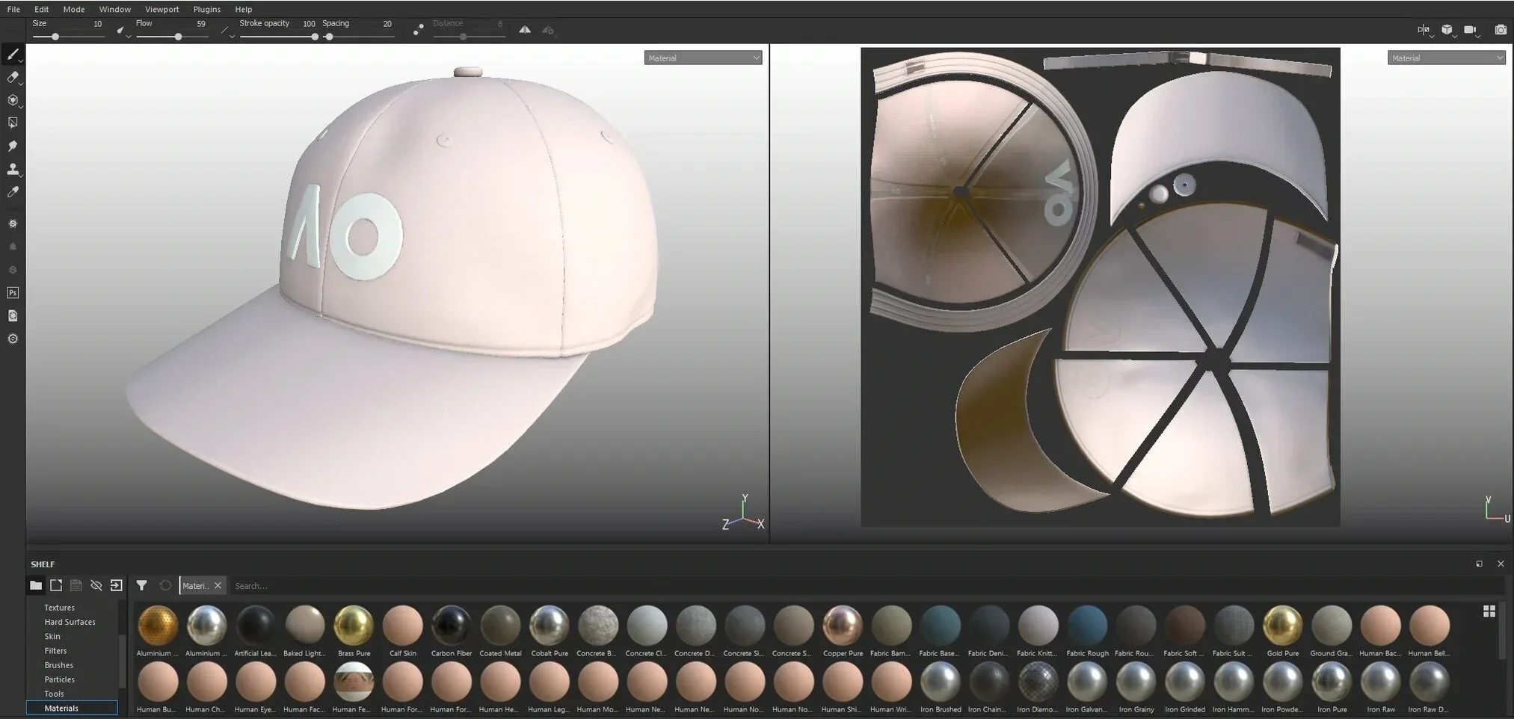Select Brushes category in shelf
The image size is (1514, 719).
click(58, 665)
